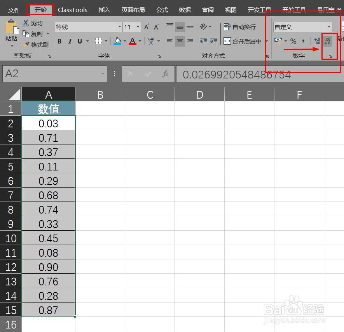Decrease indent
The width and height of the screenshot is (344, 332).
point(204,41)
